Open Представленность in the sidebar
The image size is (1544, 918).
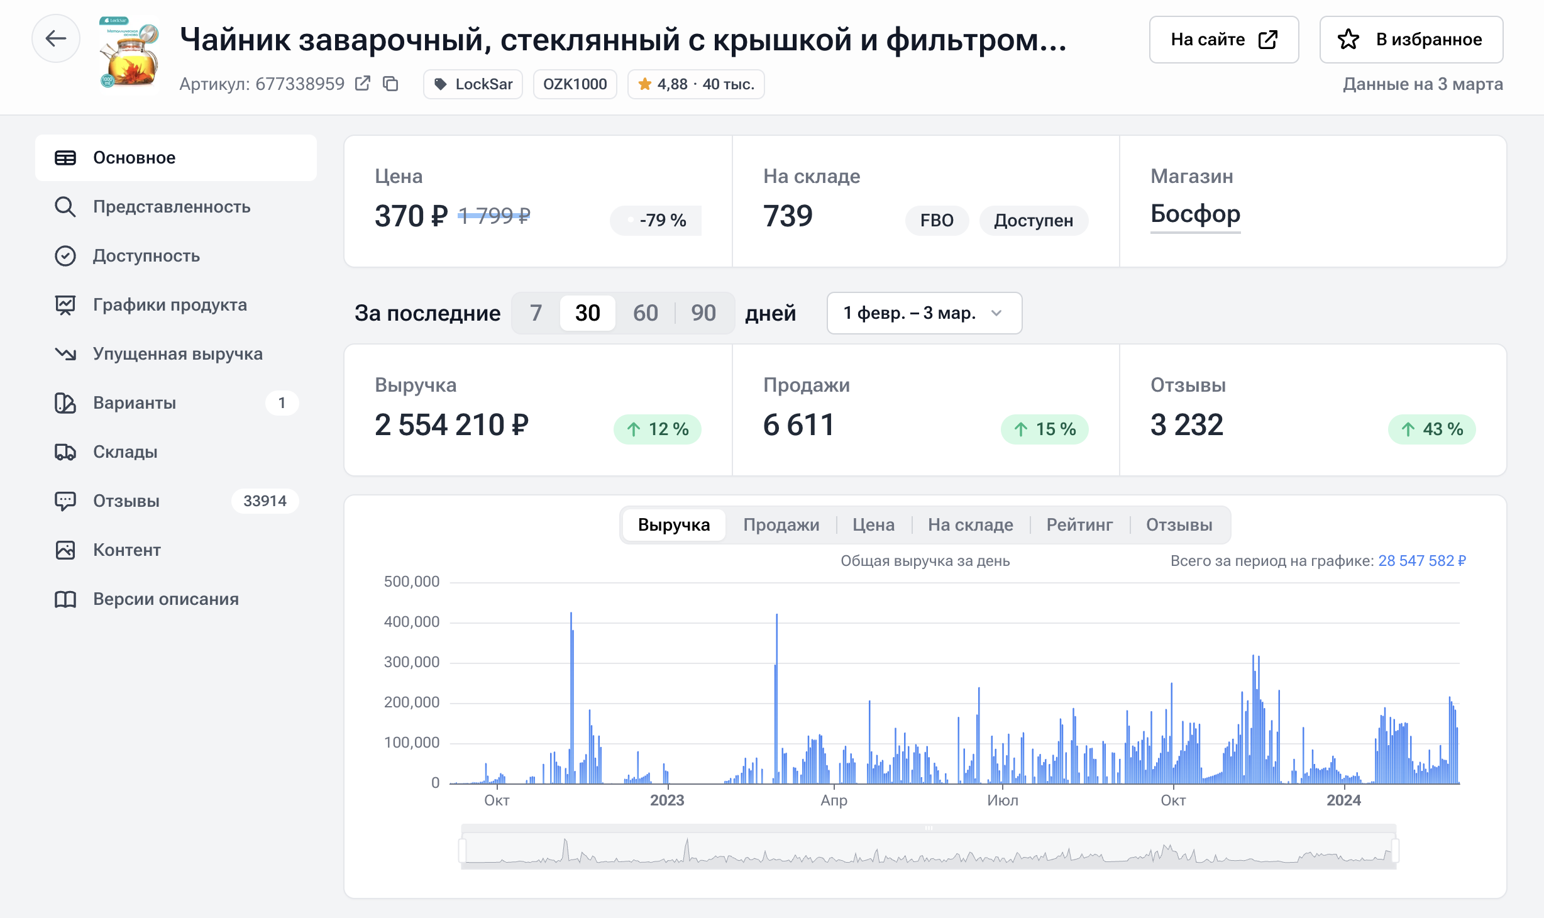176,207
